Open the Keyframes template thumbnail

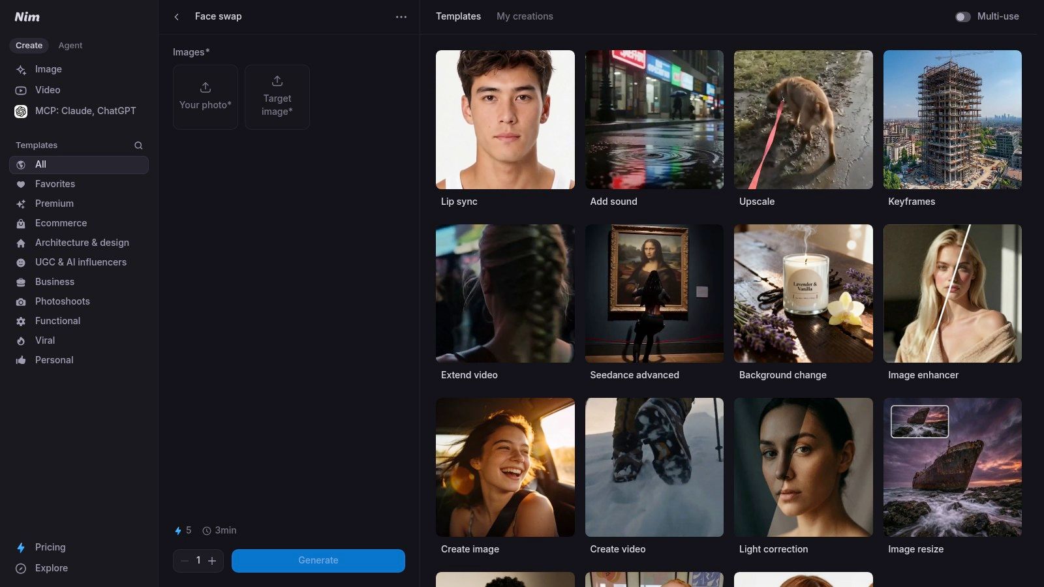953,120
